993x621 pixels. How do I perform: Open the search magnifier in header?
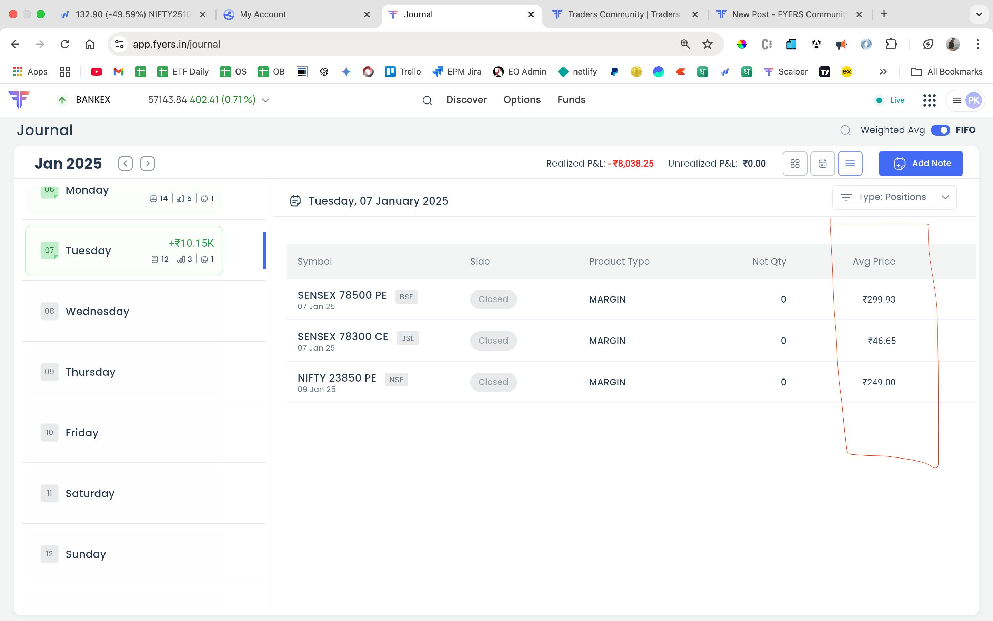point(427,100)
